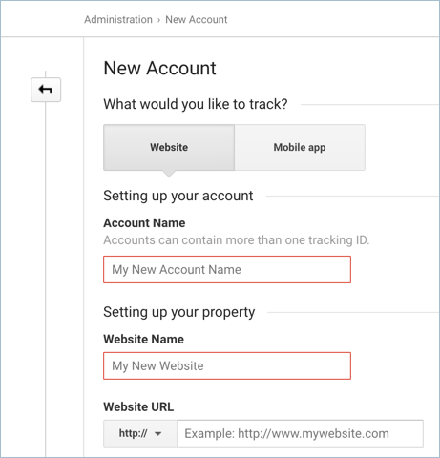Click the Website URL example input field
Image resolution: width=440 pixels, height=458 pixels.
coord(300,433)
